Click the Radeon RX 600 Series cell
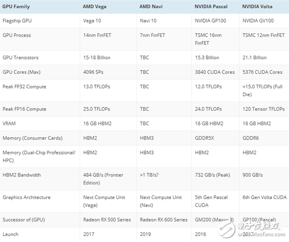 pyautogui.click(x=164, y=220)
